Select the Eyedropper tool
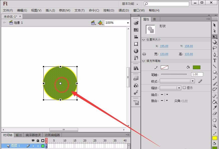The height and width of the screenshot is (149, 219). (x=215, y=107)
